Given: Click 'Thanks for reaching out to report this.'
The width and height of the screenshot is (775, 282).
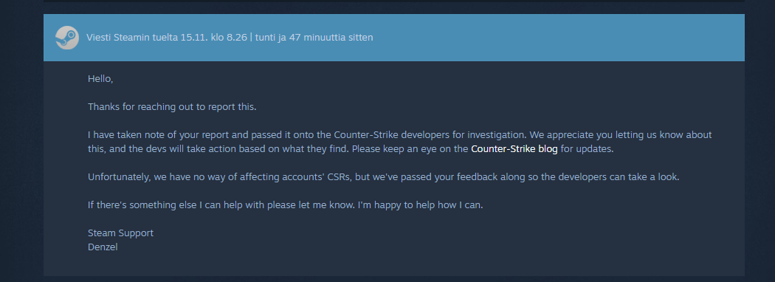Looking at the screenshot, I should click(172, 107).
